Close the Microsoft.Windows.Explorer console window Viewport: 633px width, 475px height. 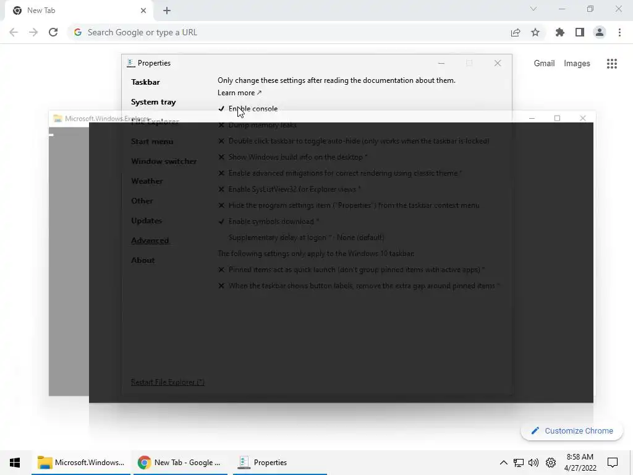(582, 118)
